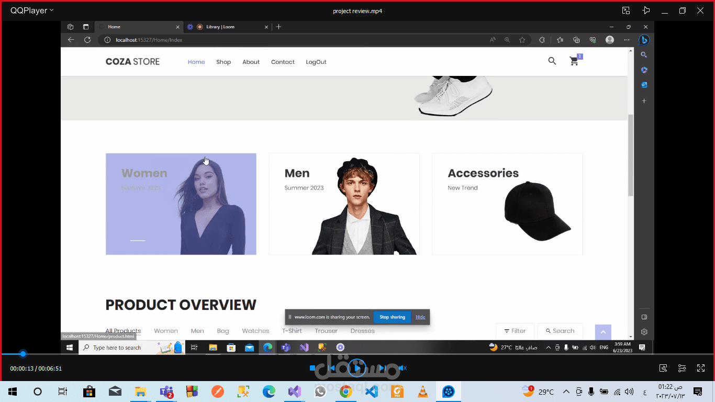
Task: Filter products by Dresses category
Action: [x=363, y=331]
